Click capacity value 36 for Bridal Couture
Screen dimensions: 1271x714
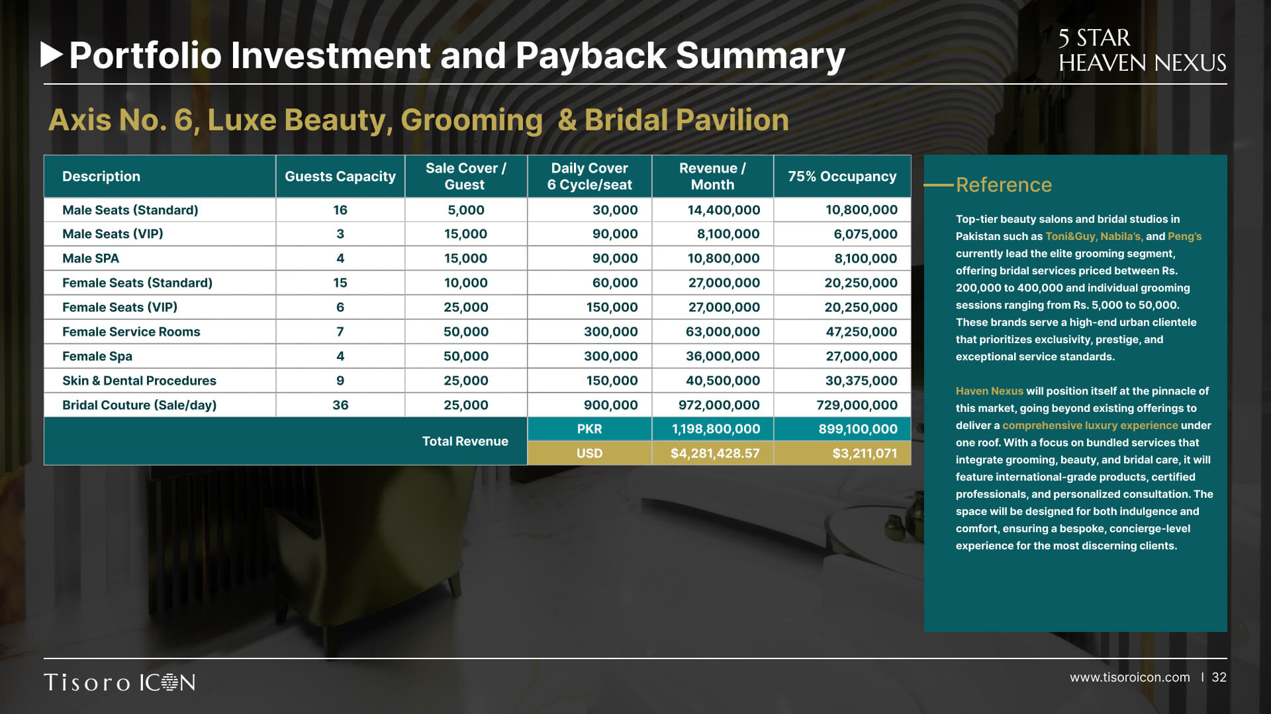click(x=340, y=405)
